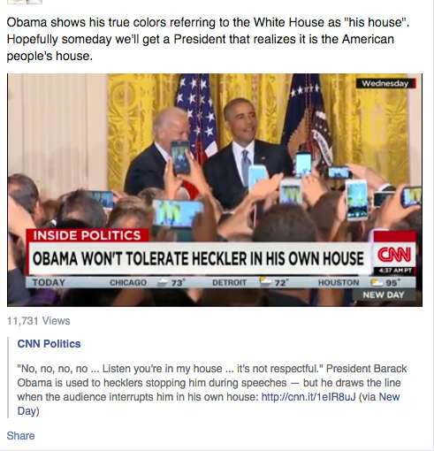Viewport: 434px width, 451px height.
Task: Click the Detroit partly cloudy weather icon
Action: [264, 282]
